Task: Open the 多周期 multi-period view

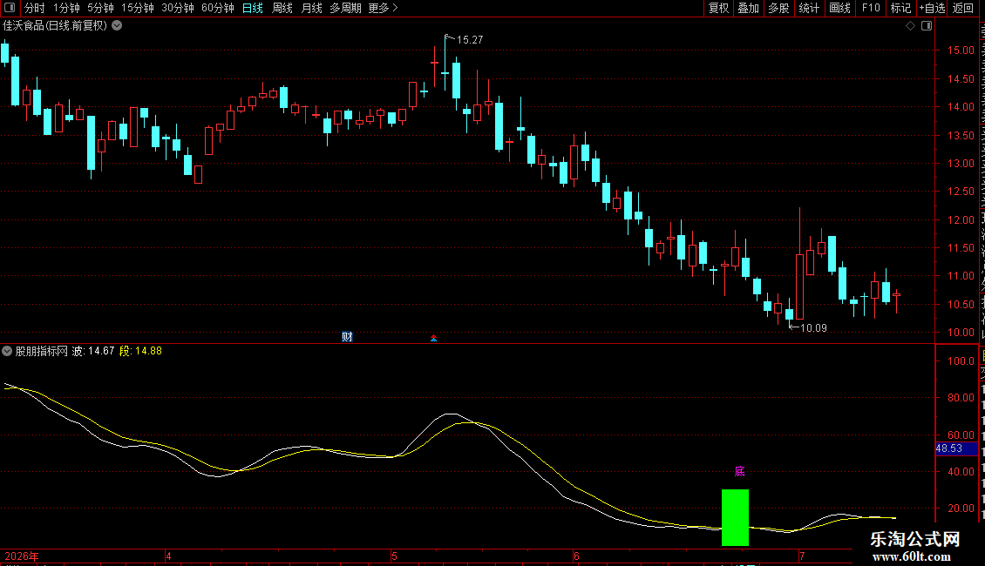Action: pyautogui.click(x=345, y=8)
